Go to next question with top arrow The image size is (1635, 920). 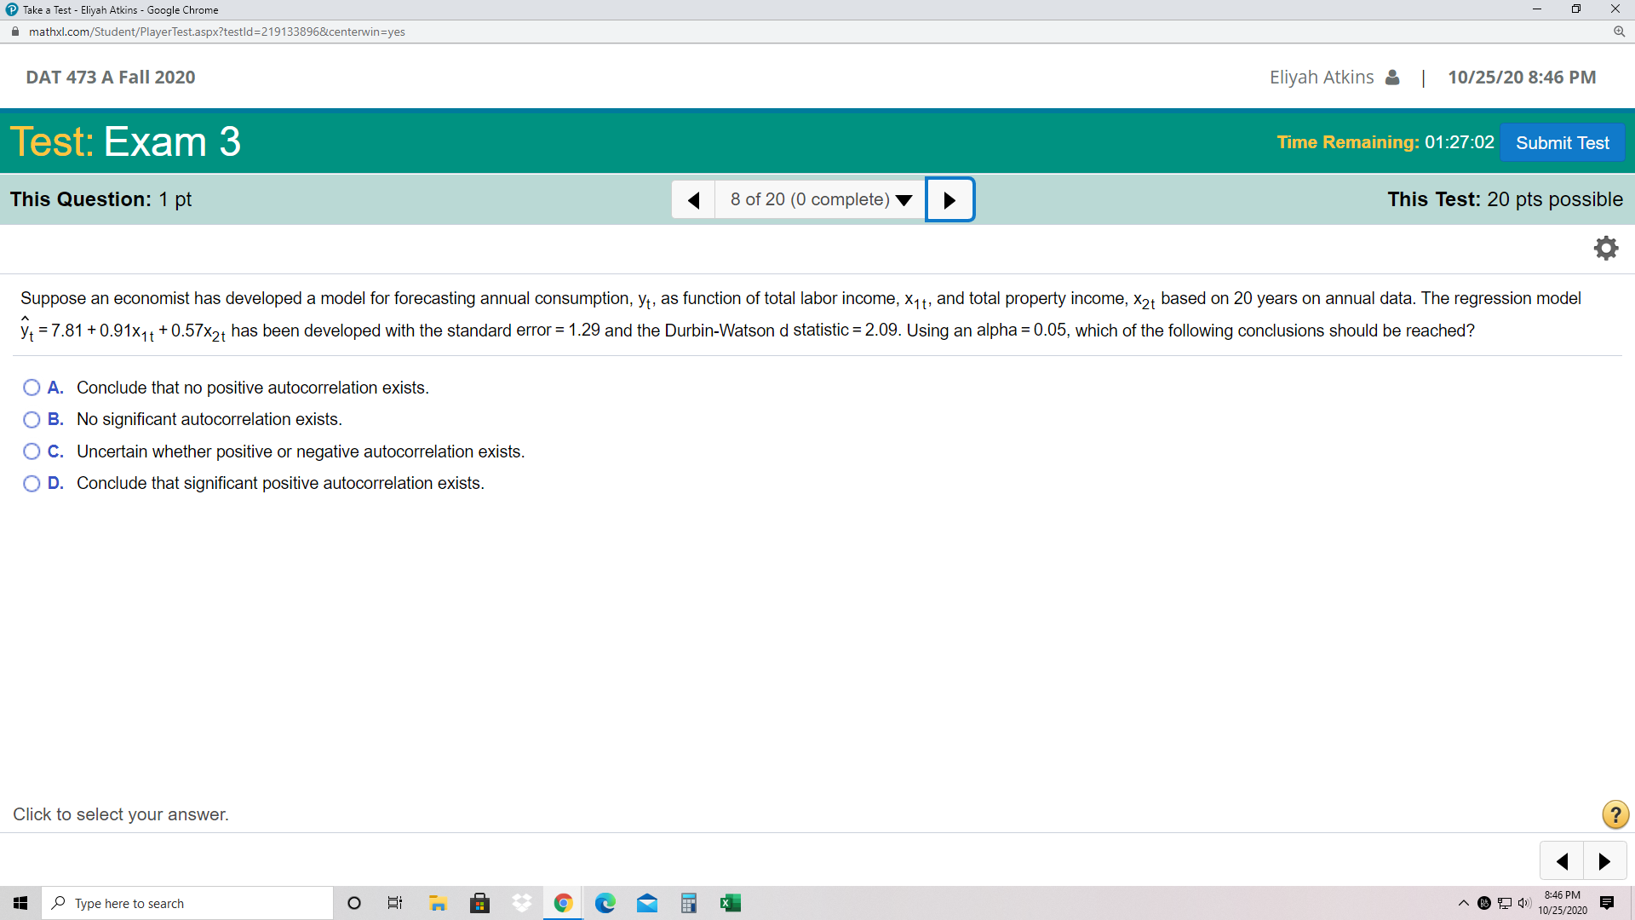pyautogui.click(x=949, y=200)
